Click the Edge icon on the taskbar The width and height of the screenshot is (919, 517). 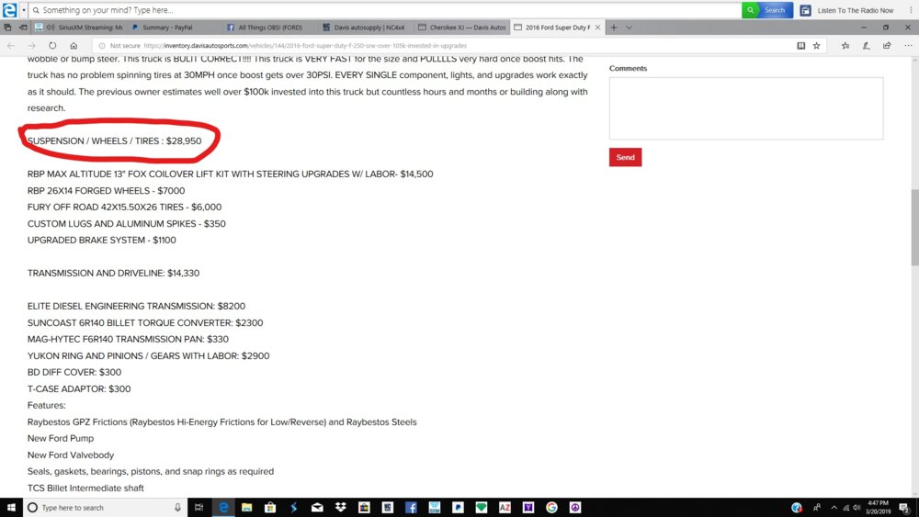[x=223, y=508]
